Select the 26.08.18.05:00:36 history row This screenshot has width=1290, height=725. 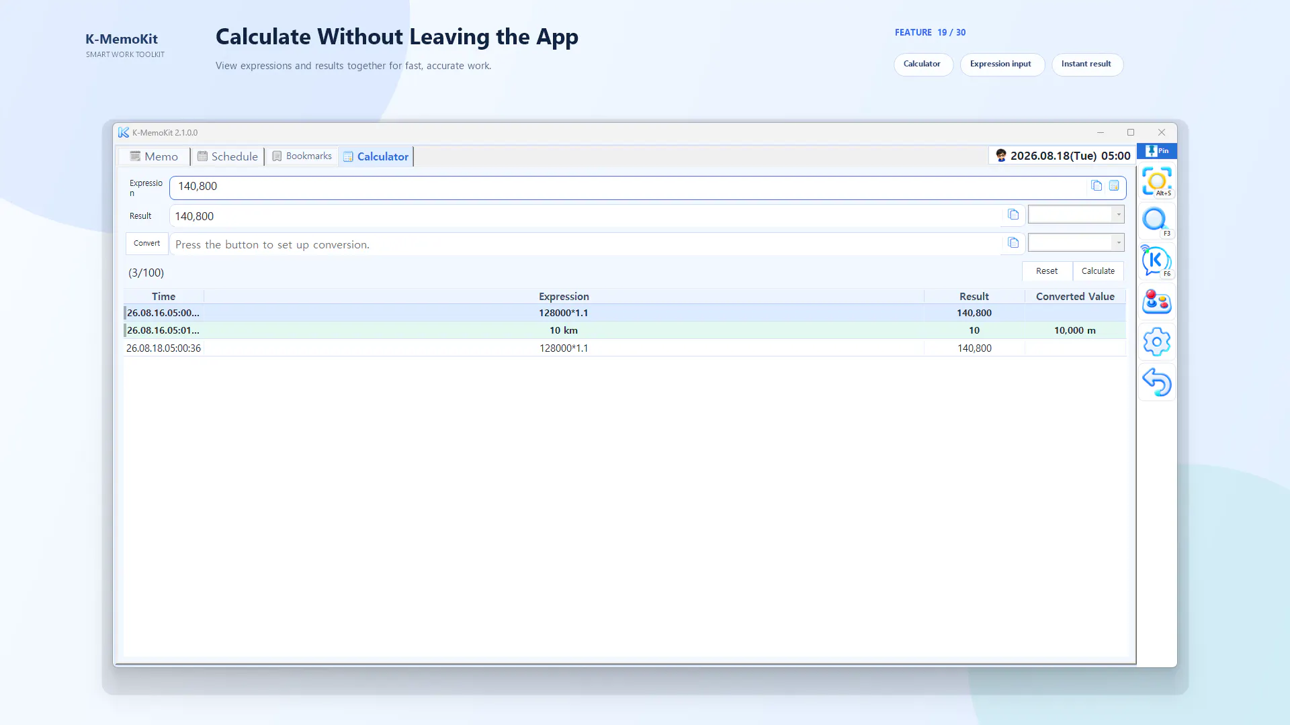(x=625, y=348)
